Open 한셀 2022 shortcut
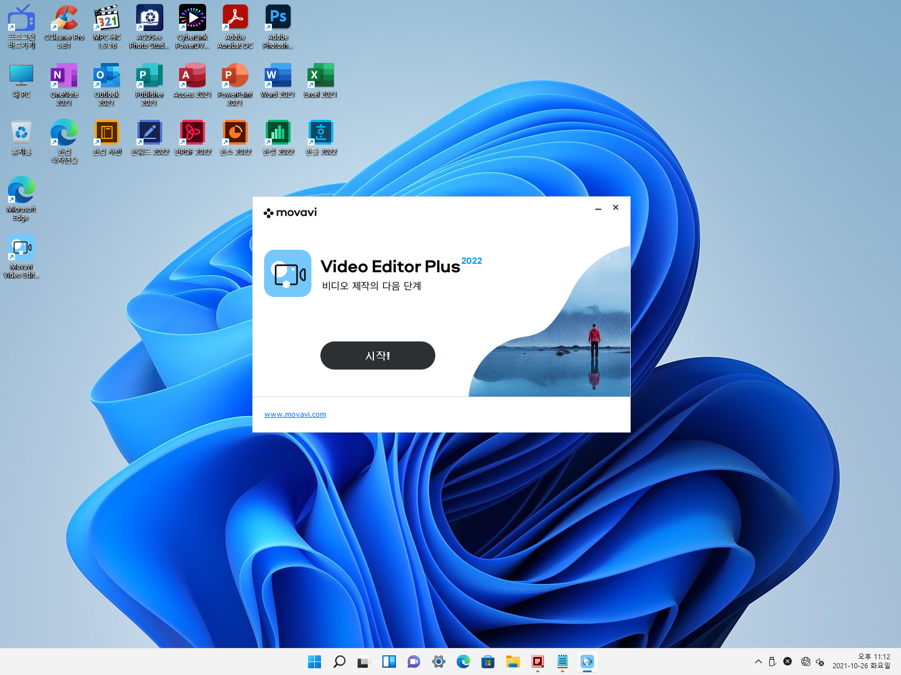The height and width of the screenshot is (675, 901). (x=278, y=138)
